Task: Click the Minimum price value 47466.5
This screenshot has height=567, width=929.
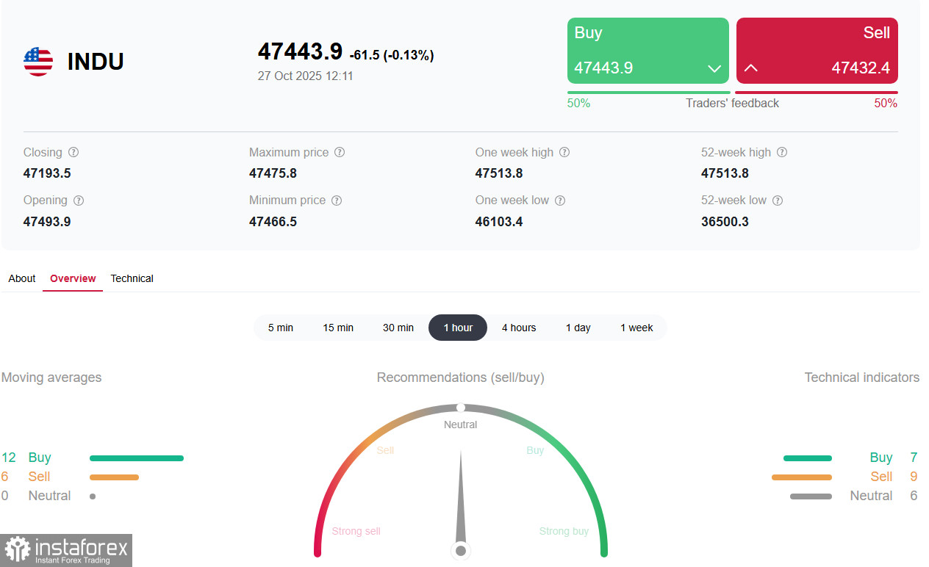Action: click(273, 221)
